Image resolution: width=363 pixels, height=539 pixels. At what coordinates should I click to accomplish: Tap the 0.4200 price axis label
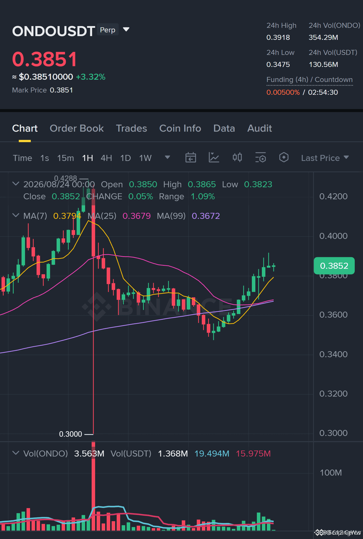click(333, 196)
